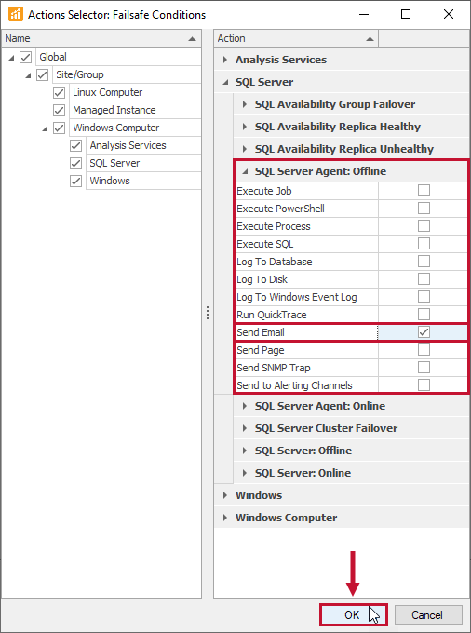
Task: Maximize the Actions Selector window
Action: [x=406, y=14]
